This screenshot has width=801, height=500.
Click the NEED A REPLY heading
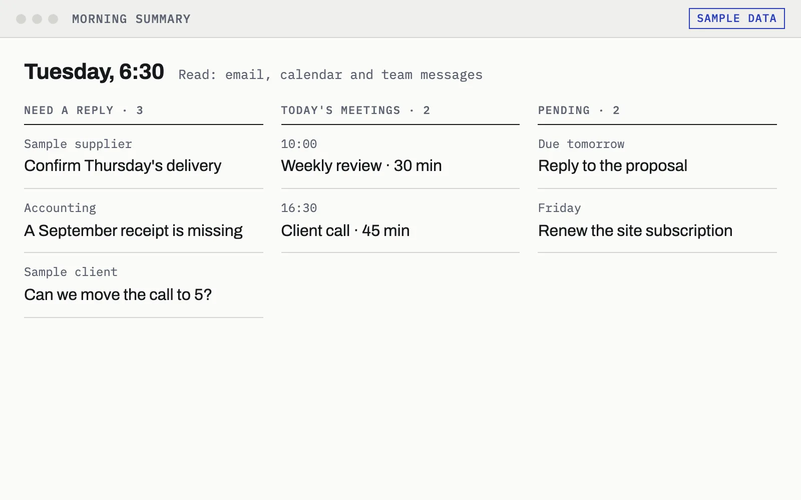[84, 110]
